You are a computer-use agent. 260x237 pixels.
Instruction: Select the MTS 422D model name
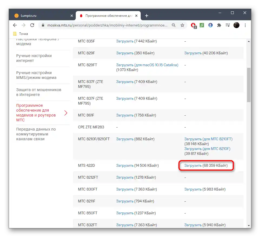[86, 165]
